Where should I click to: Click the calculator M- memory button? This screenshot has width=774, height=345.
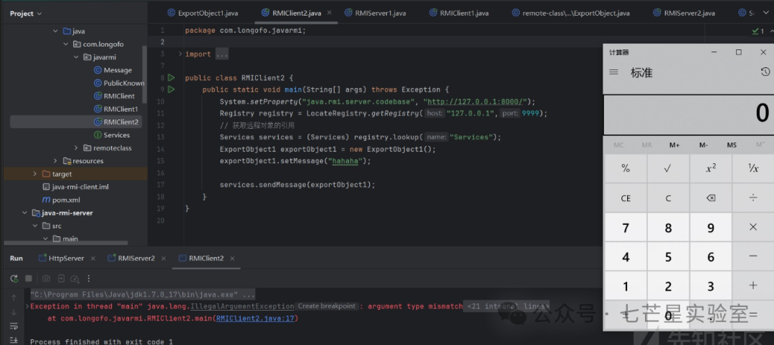704,145
